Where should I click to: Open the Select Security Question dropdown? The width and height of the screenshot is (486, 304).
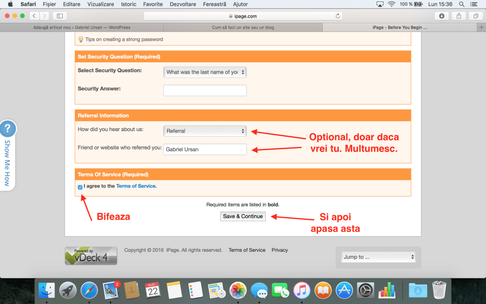tap(205, 72)
